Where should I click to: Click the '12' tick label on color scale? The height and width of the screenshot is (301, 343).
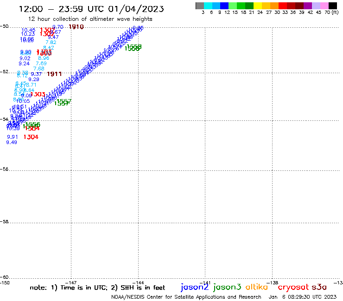click(x=227, y=12)
